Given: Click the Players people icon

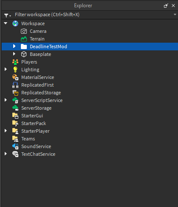Looking at the screenshot, I should coord(15,62).
